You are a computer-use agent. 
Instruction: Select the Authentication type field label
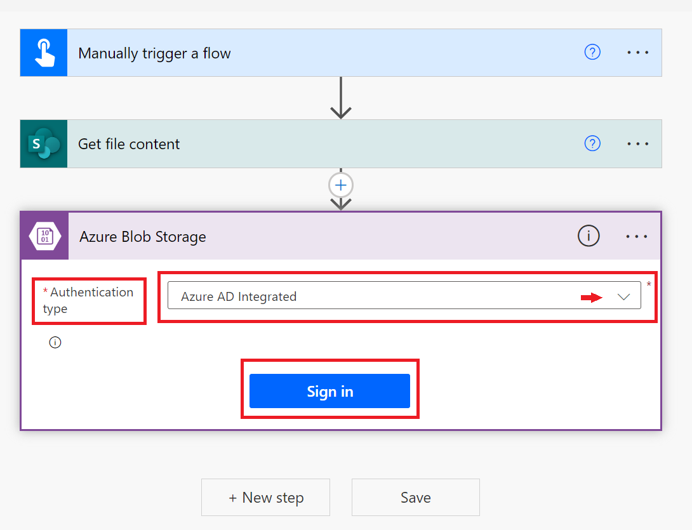pos(89,300)
